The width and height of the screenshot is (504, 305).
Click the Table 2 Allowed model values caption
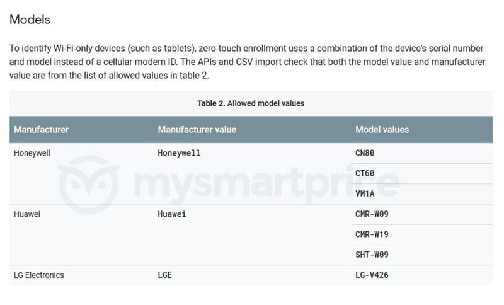coord(250,103)
